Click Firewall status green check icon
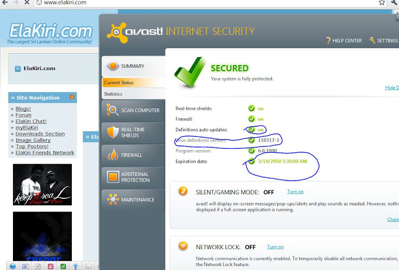The image size is (399, 270). pos(251,119)
